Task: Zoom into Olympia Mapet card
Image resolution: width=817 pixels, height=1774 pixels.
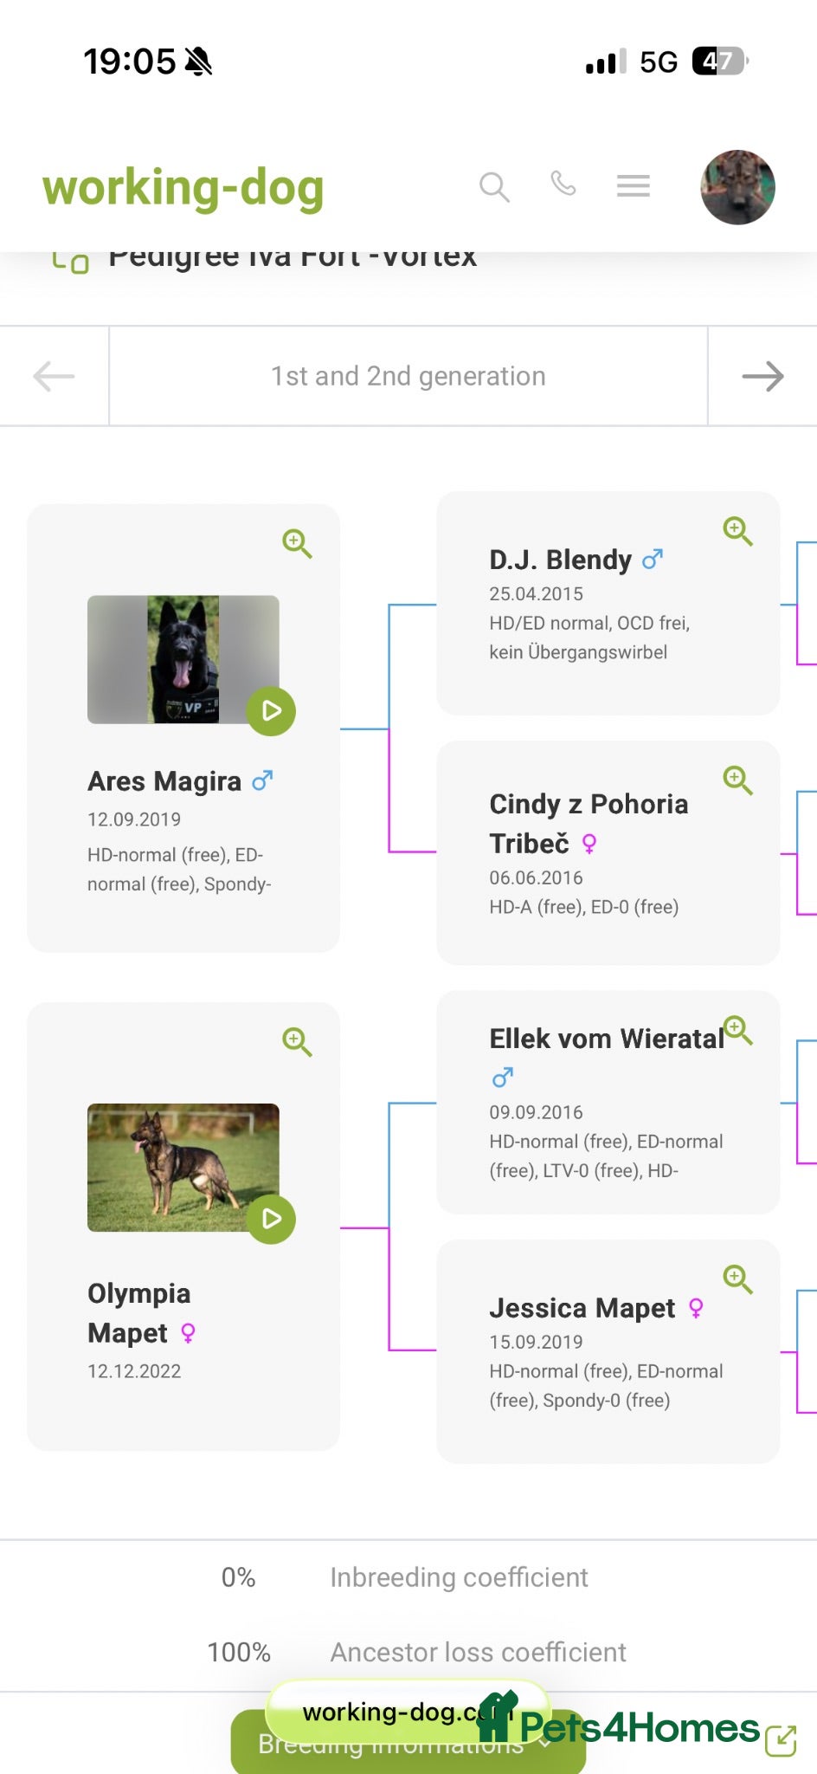Action: tap(297, 1041)
